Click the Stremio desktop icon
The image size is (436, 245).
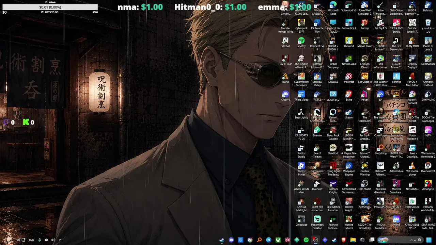coord(317,132)
